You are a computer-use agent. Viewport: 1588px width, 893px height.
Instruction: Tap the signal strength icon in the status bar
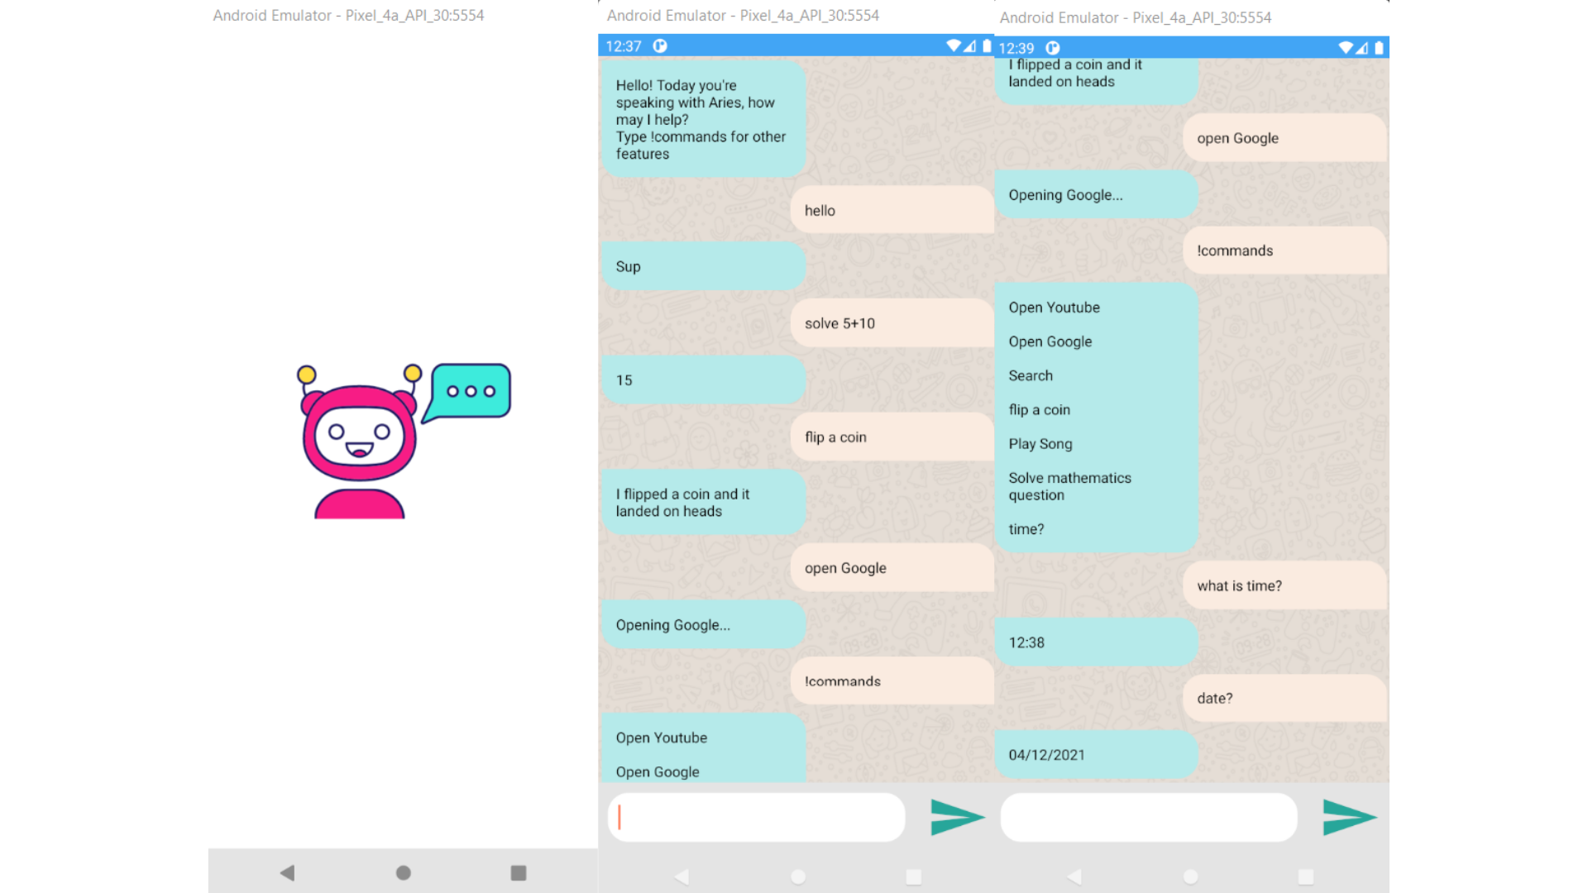click(968, 46)
